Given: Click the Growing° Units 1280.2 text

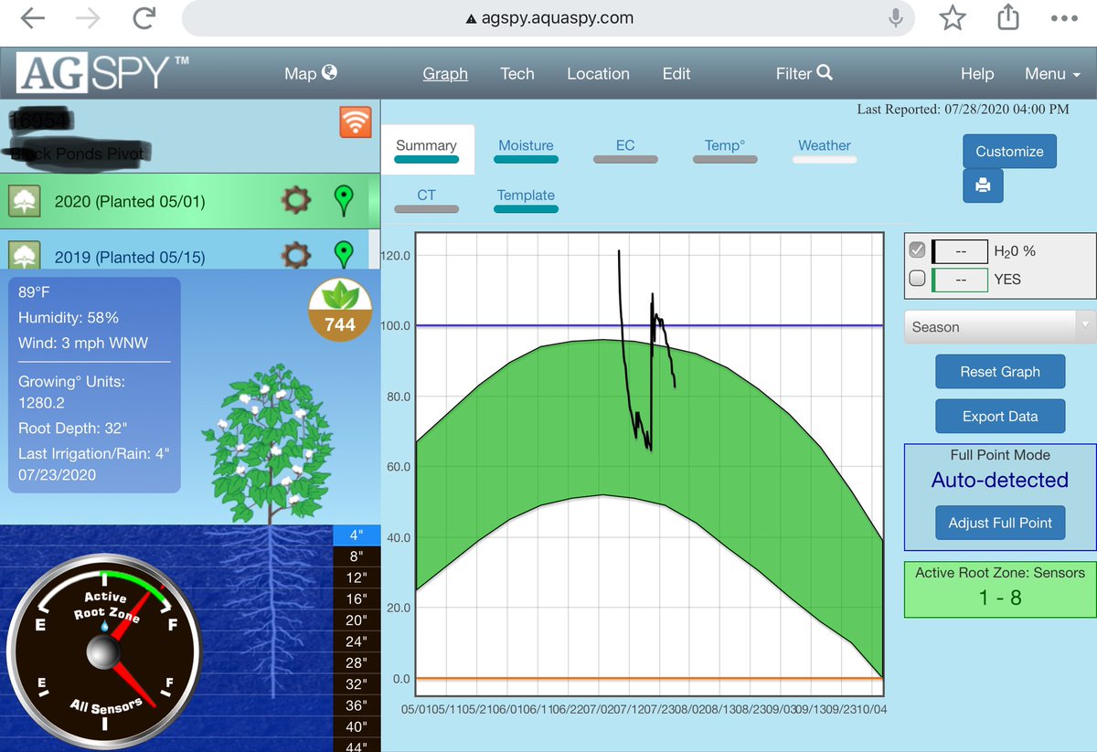Looking at the screenshot, I should click(71, 391).
